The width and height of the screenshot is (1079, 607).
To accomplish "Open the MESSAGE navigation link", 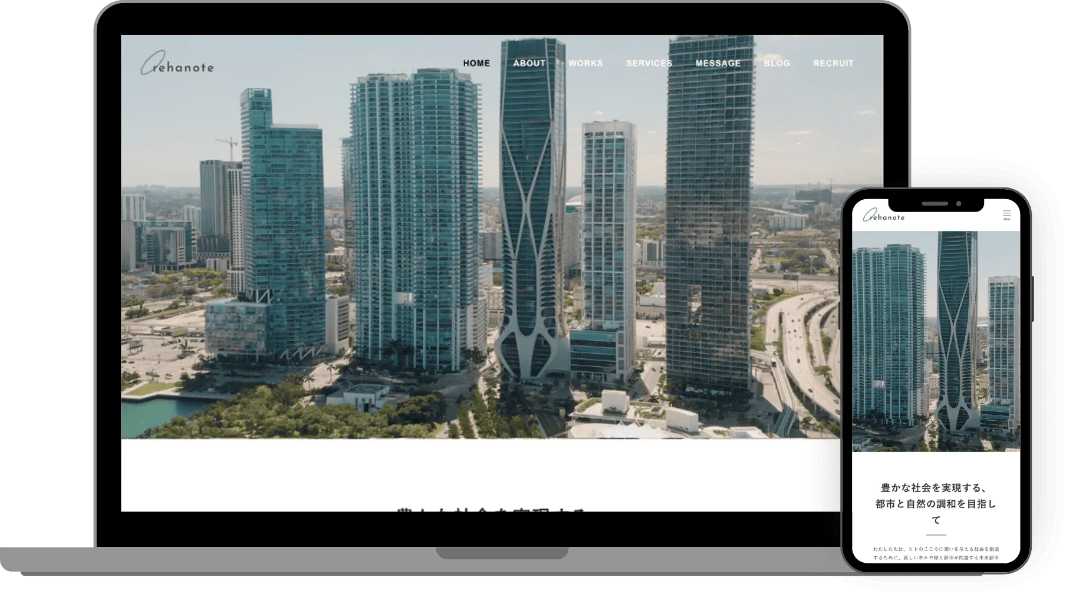I will [x=718, y=63].
